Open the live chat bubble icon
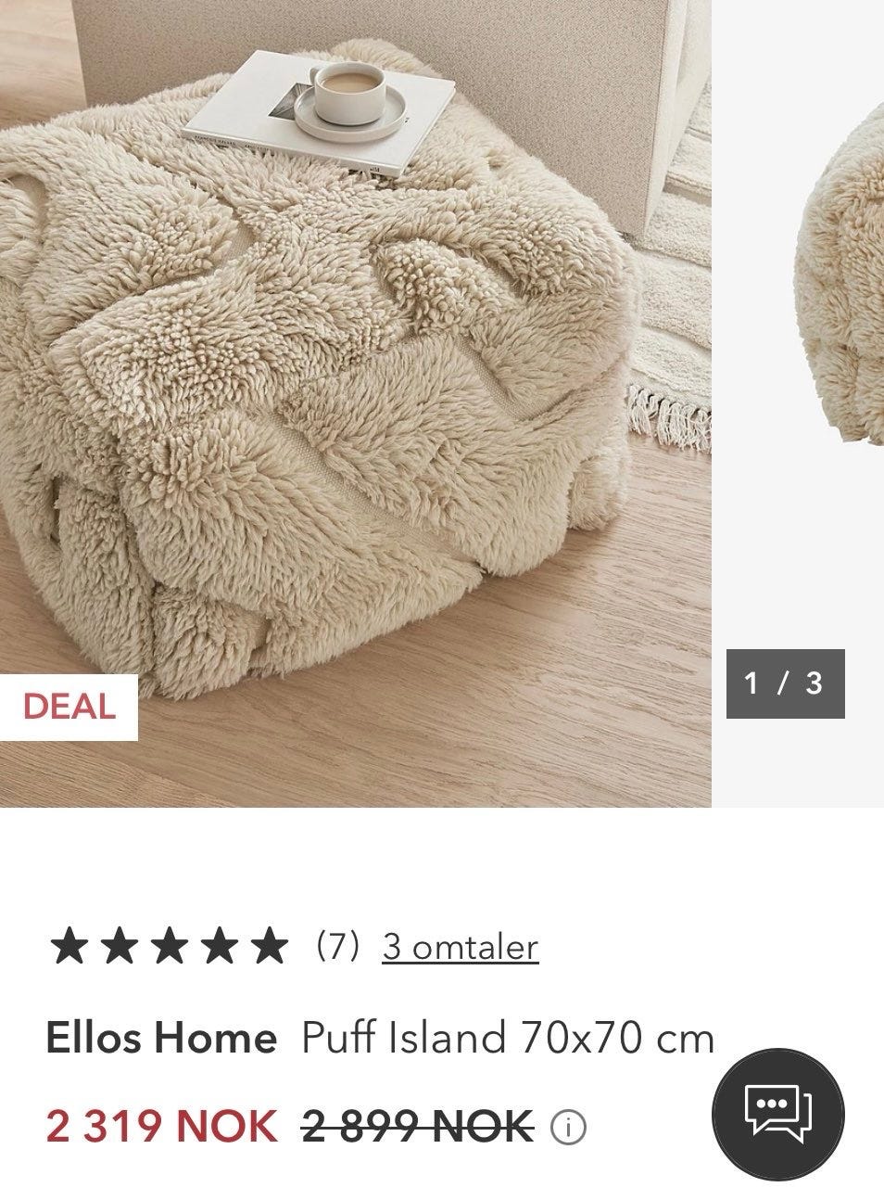Viewport: 884px width, 1200px height. (x=777, y=1114)
